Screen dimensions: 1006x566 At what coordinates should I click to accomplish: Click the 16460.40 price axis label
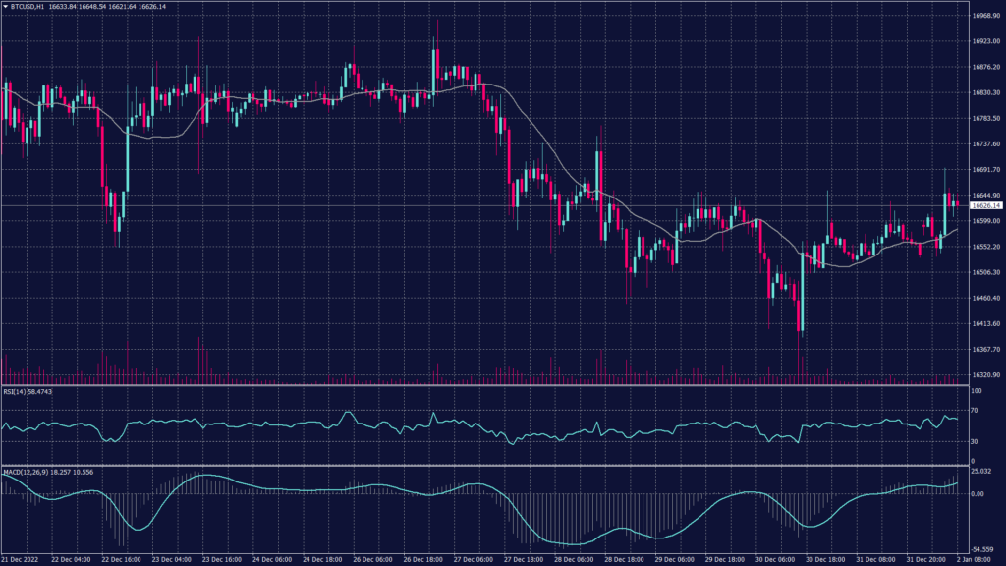tap(985, 298)
